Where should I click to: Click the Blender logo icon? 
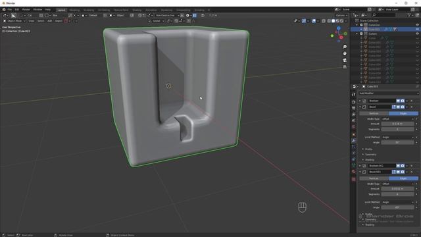point(4,9)
